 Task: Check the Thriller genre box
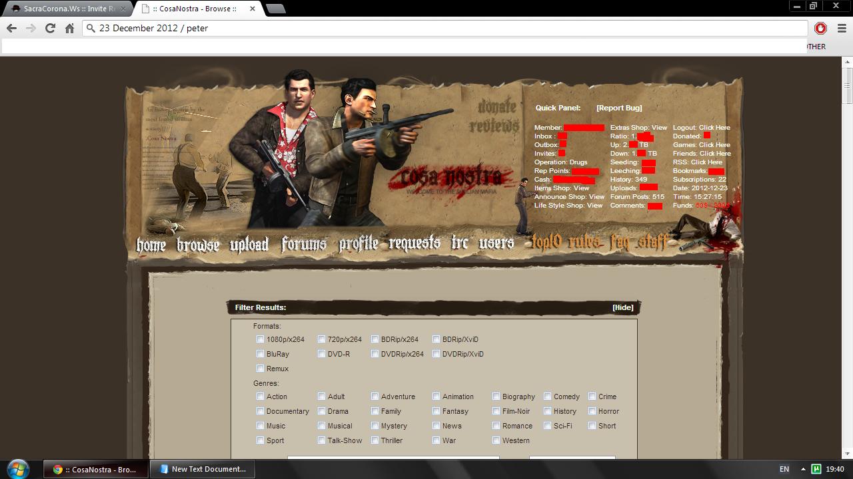[375, 440]
